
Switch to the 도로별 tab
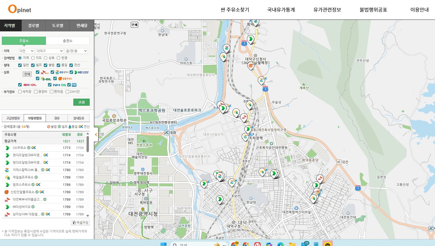(58, 26)
